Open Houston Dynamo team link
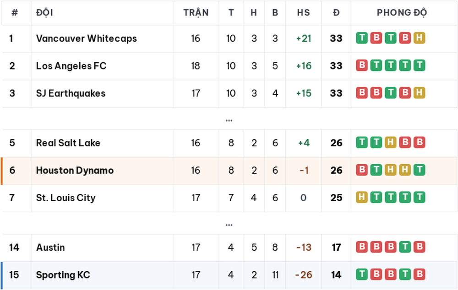 (75, 170)
